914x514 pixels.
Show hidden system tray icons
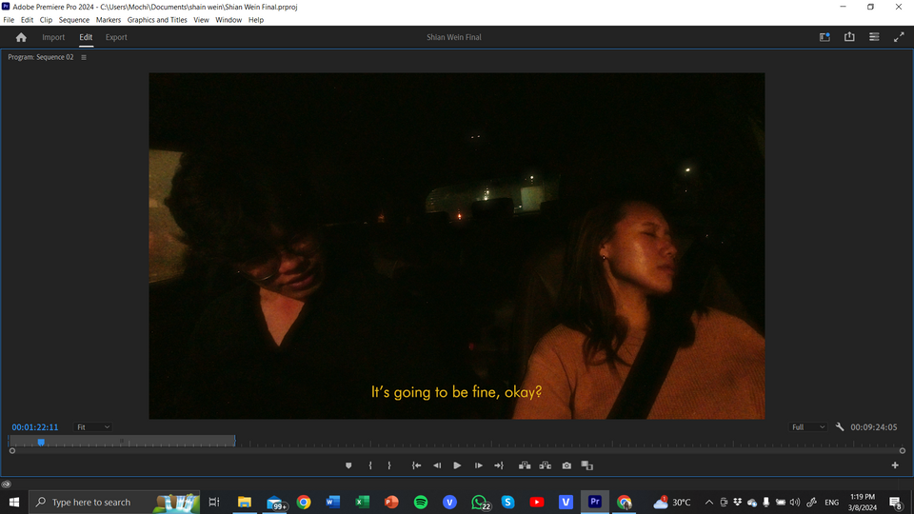[x=708, y=503]
